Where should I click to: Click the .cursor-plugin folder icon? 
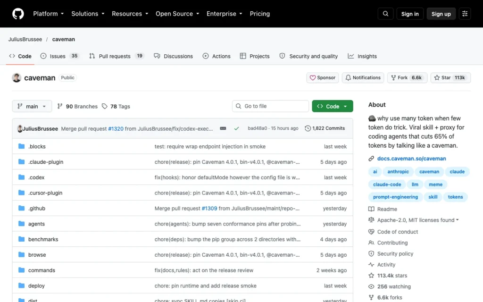click(x=21, y=193)
